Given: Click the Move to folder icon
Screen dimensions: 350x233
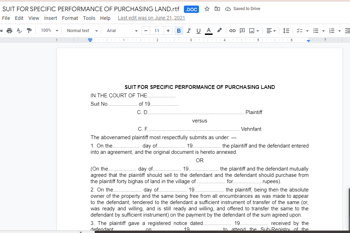Looking at the screenshot, I should pyautogui.click(x=217, y=9).
